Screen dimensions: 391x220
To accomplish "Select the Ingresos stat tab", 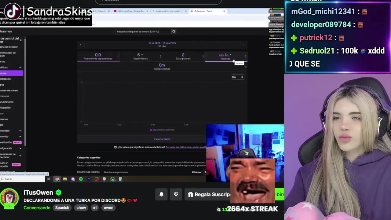I will tap(226, 57).
